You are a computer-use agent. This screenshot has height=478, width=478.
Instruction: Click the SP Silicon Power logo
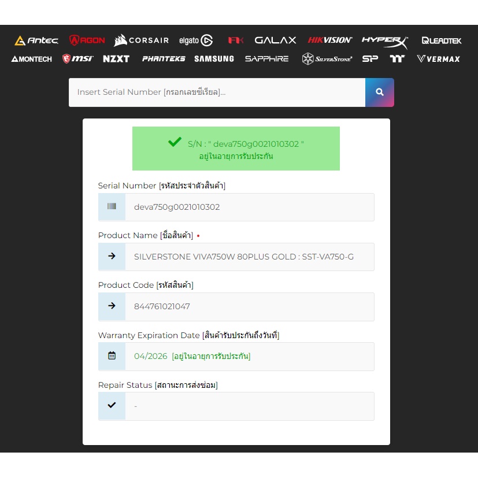click(x=370, y=59)
